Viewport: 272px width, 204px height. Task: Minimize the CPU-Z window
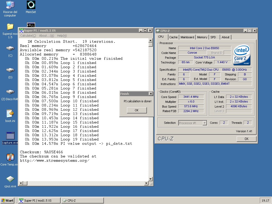pyautogui.click(x=245, y=31)
